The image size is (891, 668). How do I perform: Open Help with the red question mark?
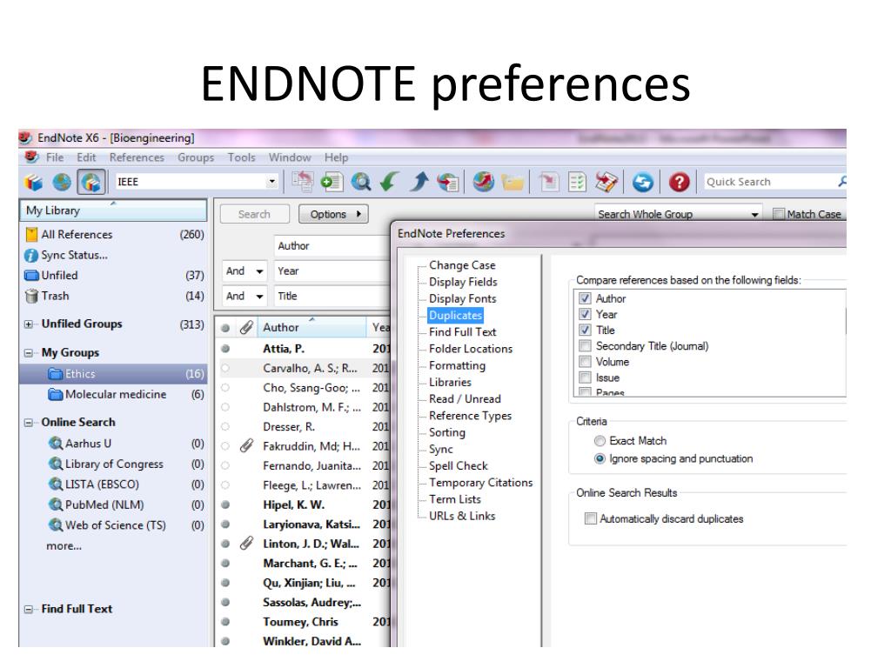pyautogui.click(x=679, y=182)
